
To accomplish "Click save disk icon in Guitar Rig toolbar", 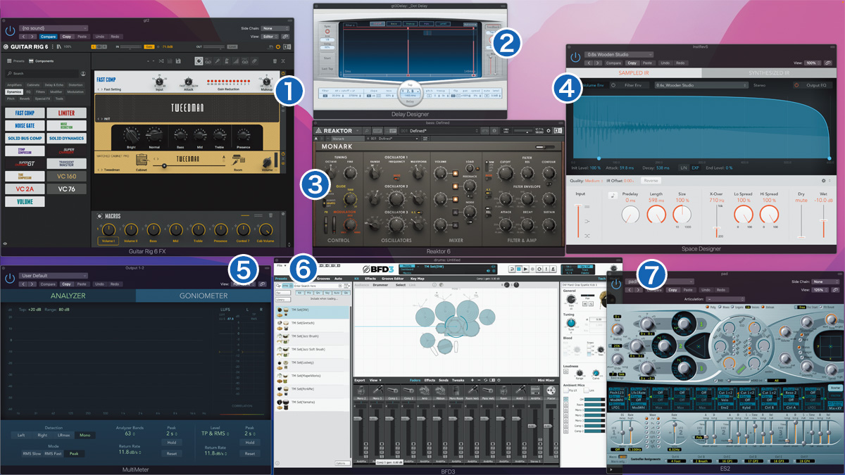I will 178,61.
